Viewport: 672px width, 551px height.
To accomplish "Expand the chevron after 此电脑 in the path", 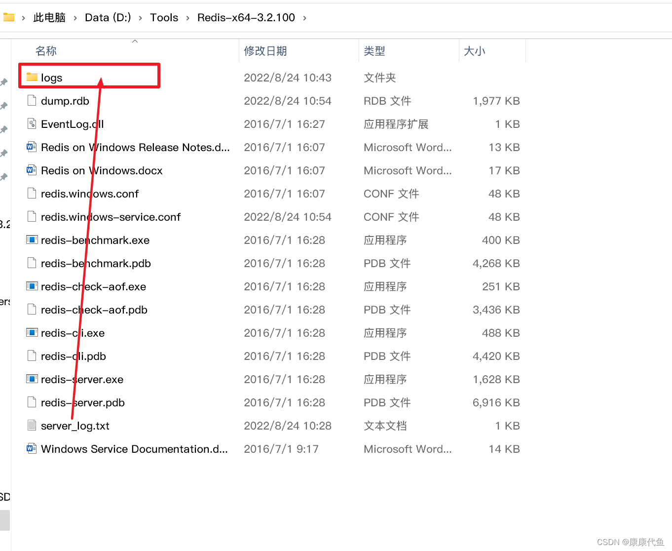I will click(75, 18).
